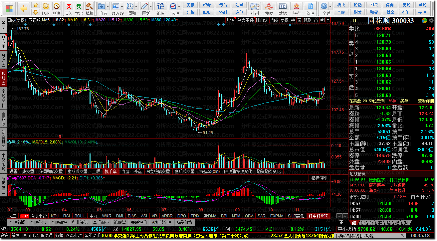This screenshot has height=241, width=437.
Task: Click the down arrow page icon
Action: (35, 13)
